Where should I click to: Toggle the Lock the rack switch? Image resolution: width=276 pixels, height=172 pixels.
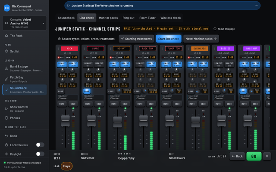pyautogui.click(x=40, y=145)
